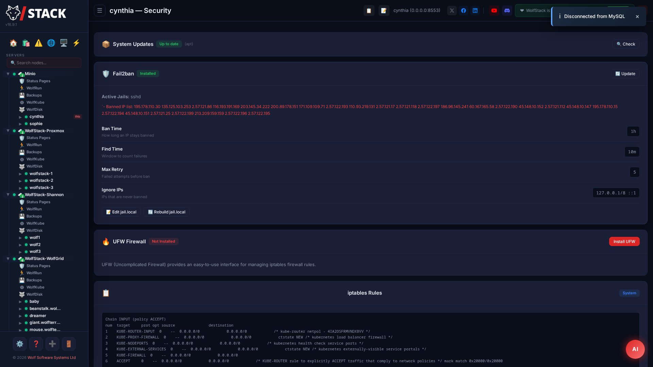This screenshot has width=653, height=367.
Task: Click the UFW Firewall flame icon
Action: [106, 242]
